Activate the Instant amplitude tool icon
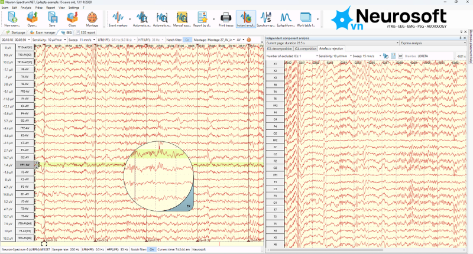This screenshot has width=473, height=254. 246,18
